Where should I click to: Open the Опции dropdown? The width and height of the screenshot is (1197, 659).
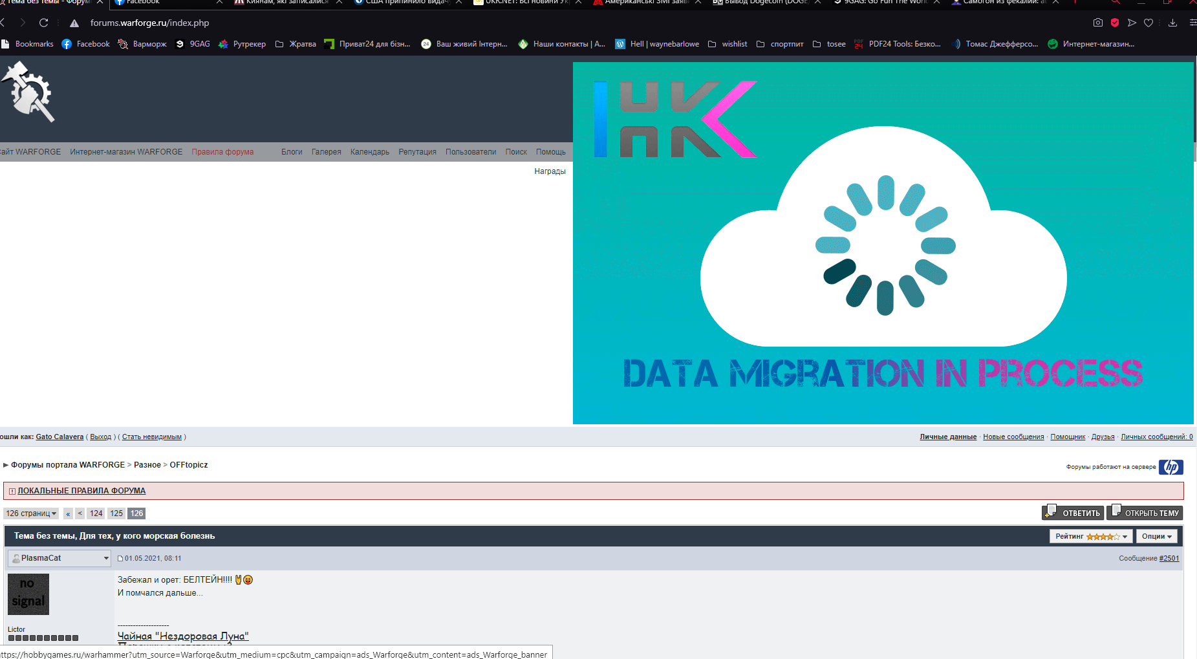(x=1156, y=536)
